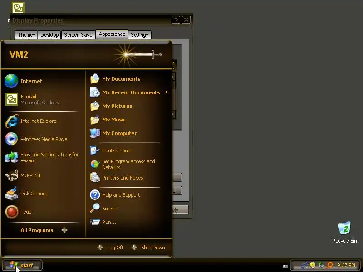This screenshot has height=272, width=363.
Task: Click the Display Properties help button
Action: coord(176,20)
